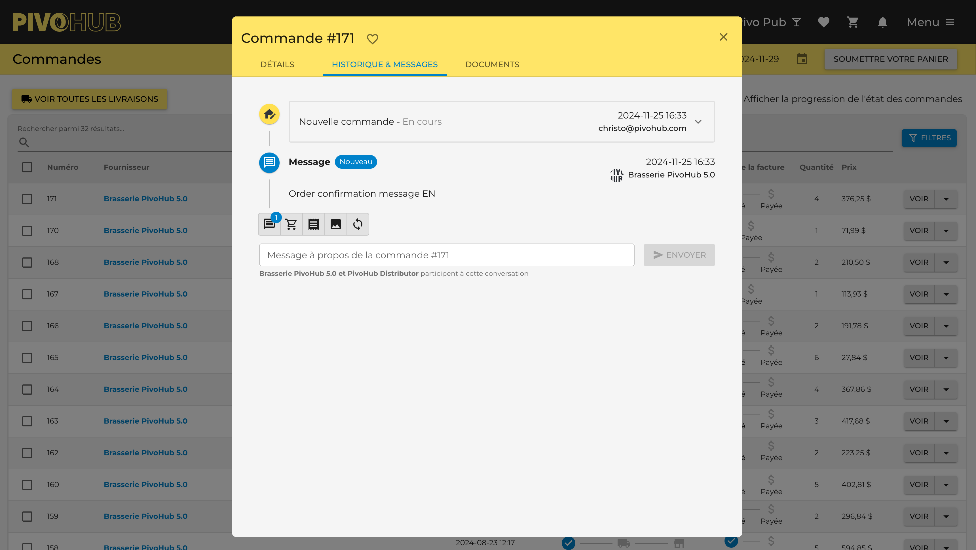The width and height of the screenshot is (976, 550).
Task: Click Soumettre votre panier button
Action: pyautogui.click(x=890, y=59)
